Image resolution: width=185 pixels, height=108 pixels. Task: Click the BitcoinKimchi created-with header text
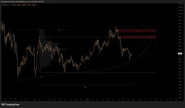pos(22,2)
